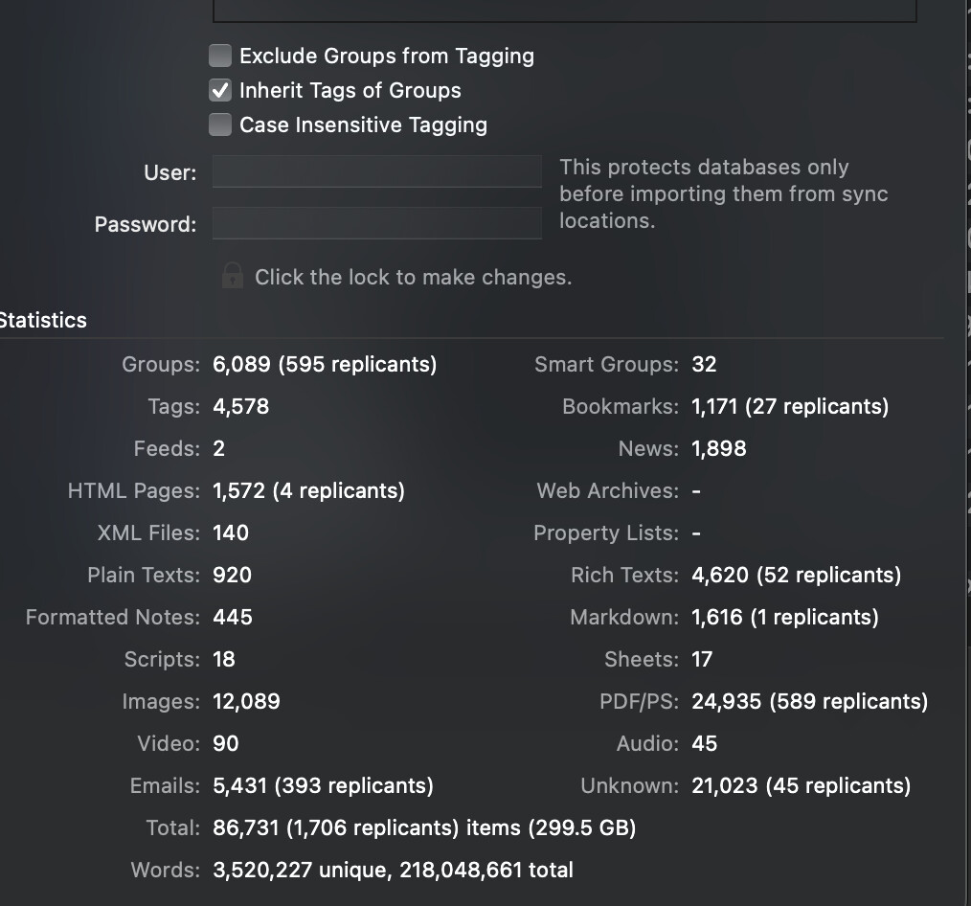The image size is (971, 906).
Task: Focus the User text field
Action: click(377, 171)
